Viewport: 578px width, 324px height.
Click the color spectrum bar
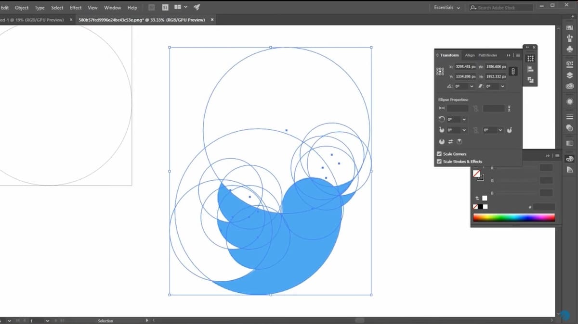coord(514,217)
